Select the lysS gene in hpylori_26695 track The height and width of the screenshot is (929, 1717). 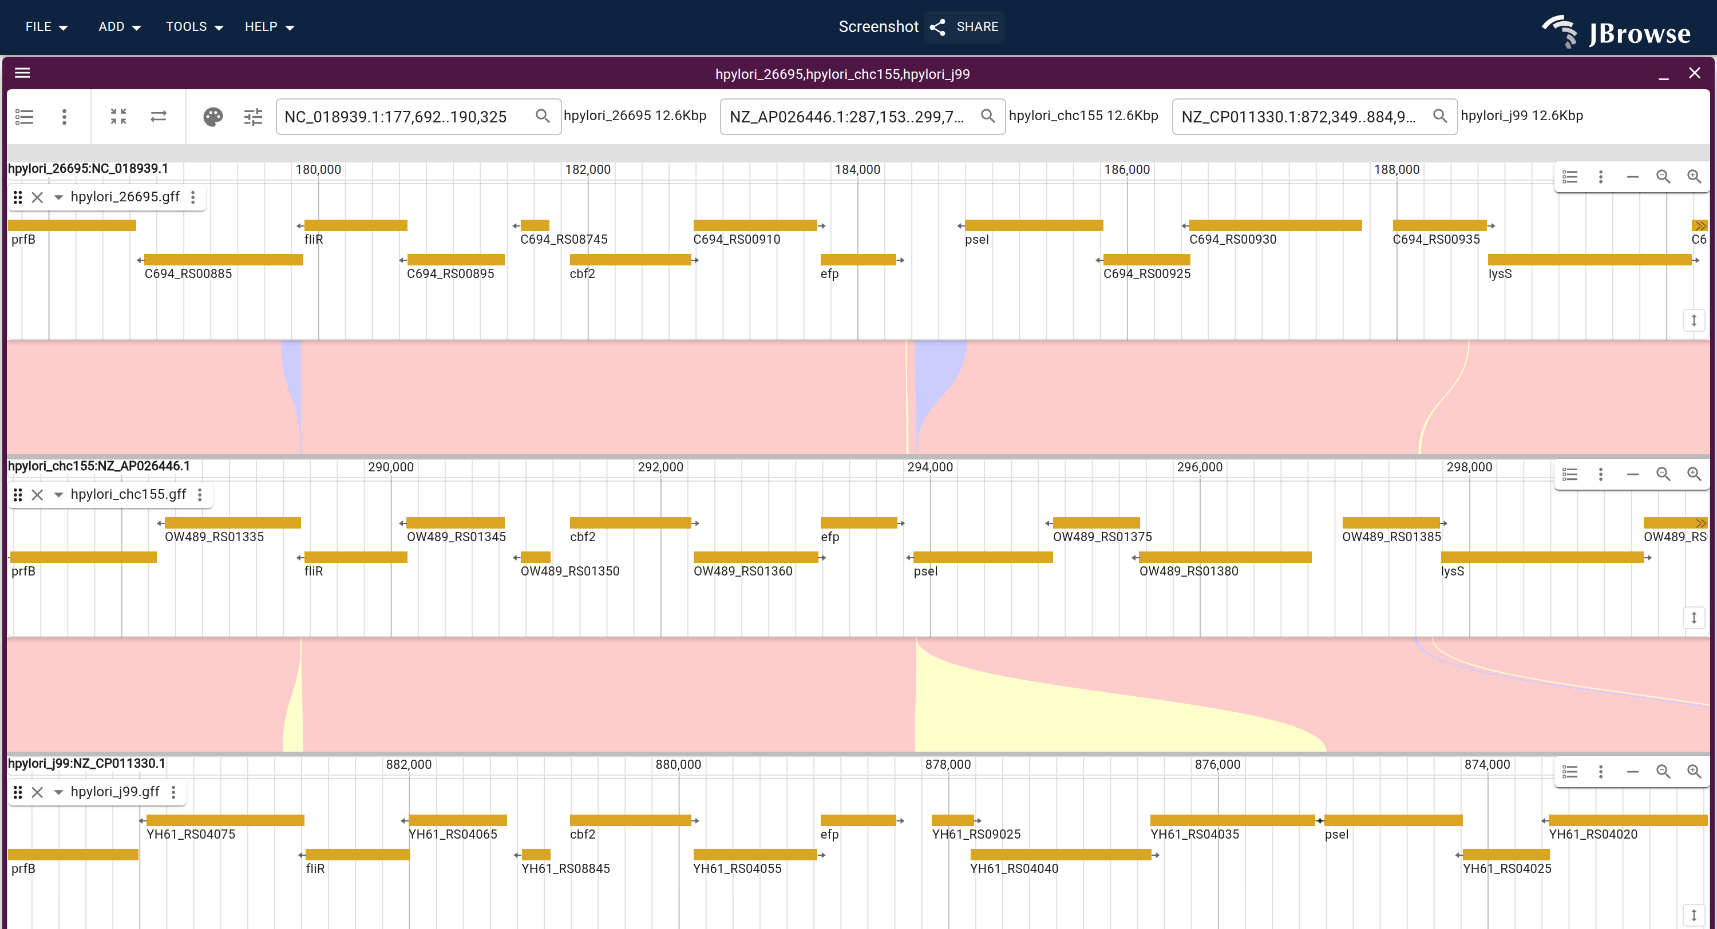pyautogui.click(x=1590, y=260)
